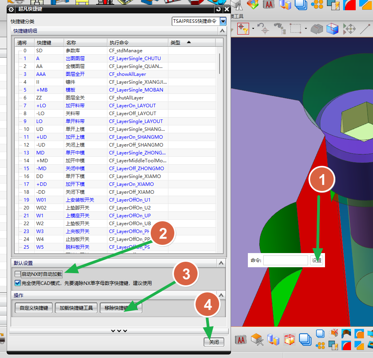Click the triple chevron expander at dialog bottom
Screen dimensions: 373x358
pyautogui.click(x=119, y=330)
